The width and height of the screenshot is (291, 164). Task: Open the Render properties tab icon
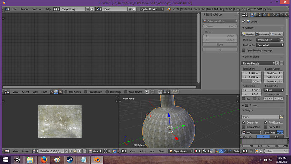[x=252, y=15]
